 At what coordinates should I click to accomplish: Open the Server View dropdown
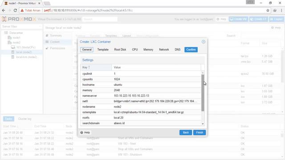[x=21, y=27]
